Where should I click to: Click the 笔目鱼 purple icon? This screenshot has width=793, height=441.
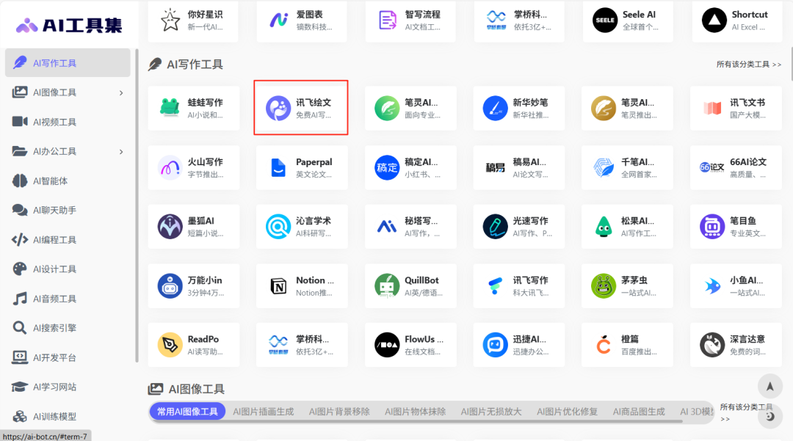click(712, 226)
